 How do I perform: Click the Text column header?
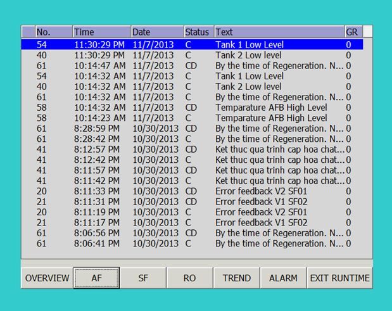pos(279,32)
